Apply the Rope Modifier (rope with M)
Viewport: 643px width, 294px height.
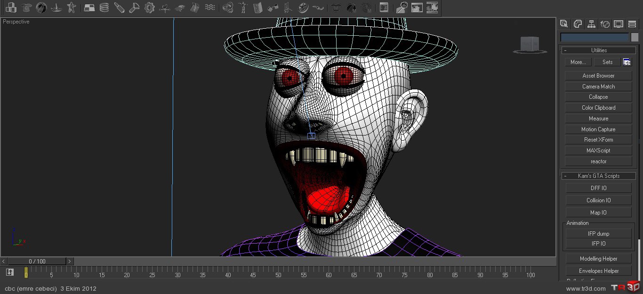pyautogui.click(x=366, y=8)
